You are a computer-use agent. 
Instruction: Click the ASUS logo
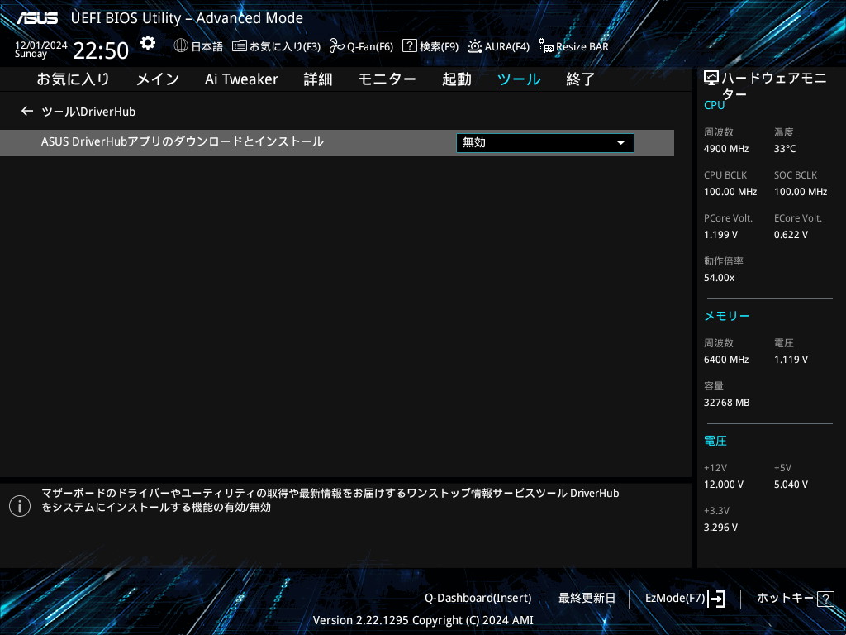coord(36,18)
